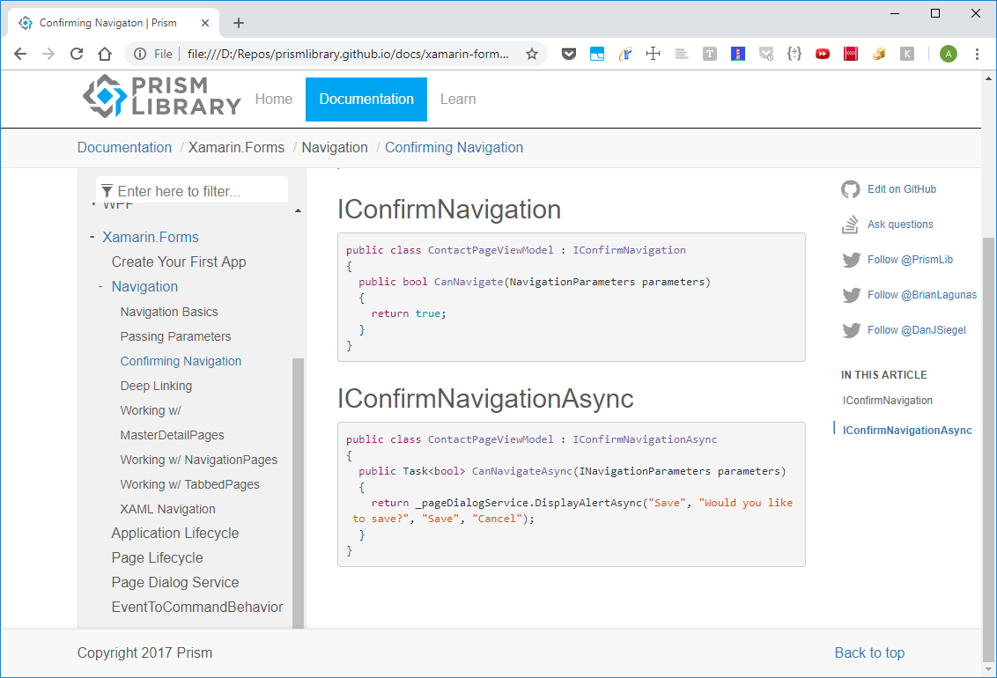The height and width of the screenshot is (678, 997).
Task: Open Confirming Navigation sidebar item
Action: click(181, 361)
